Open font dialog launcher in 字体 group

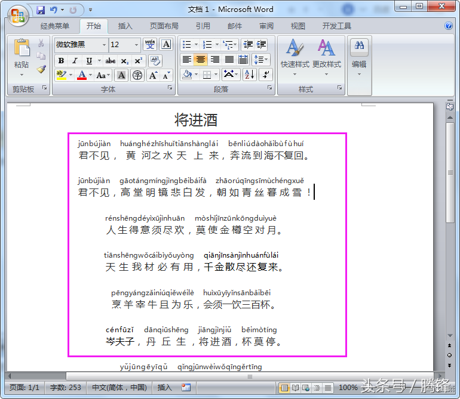coord(170,88)
